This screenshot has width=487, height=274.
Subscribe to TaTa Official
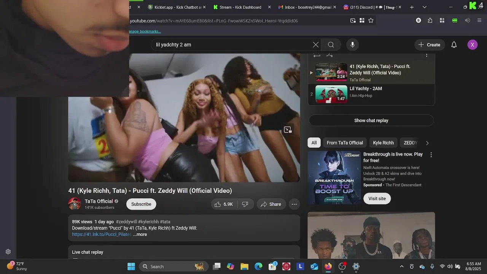(141, 204)
